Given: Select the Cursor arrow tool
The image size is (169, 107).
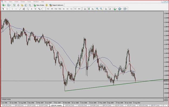Looking at the screenshot, I should click(3, 9).
